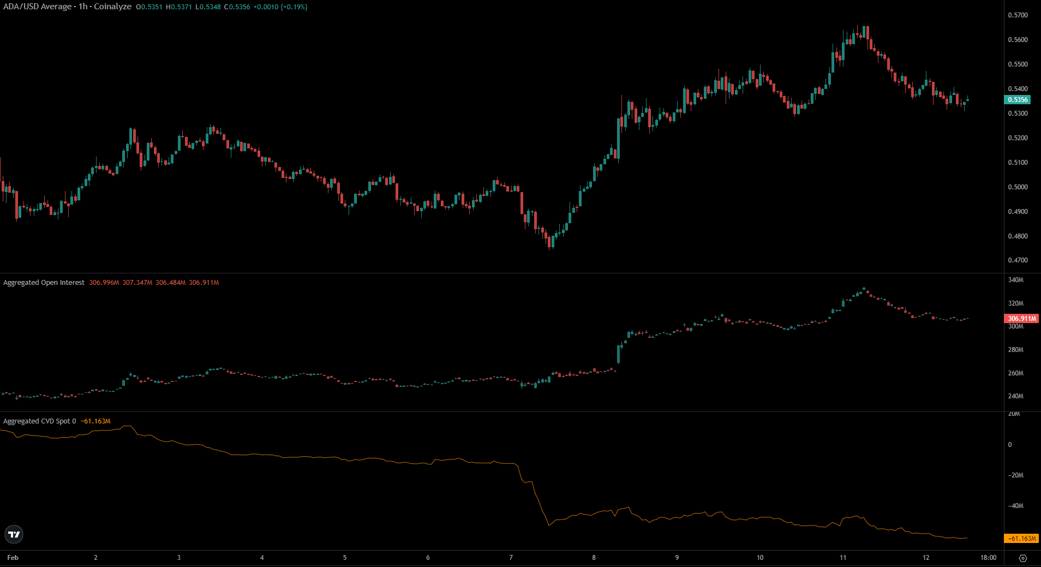Click the TradingView logo badge
Image resolution: width=1041 pixels, height=567 pixels.
pyautogui.click(x=14, y=534)
